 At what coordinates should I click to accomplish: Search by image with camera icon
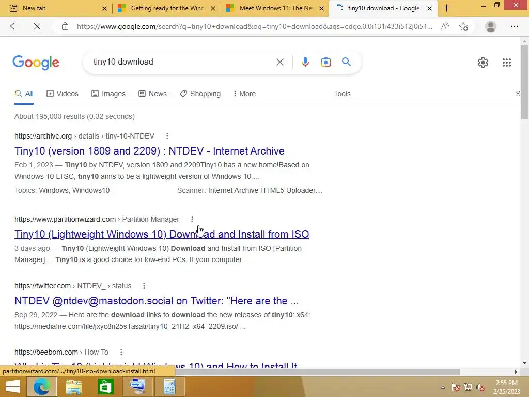coord(325,62)
